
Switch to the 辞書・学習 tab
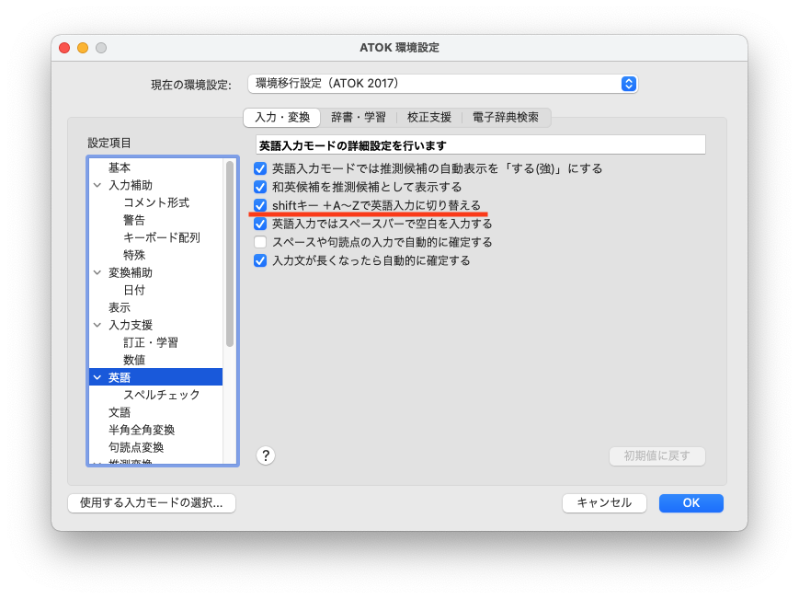[x=359, y=117]
